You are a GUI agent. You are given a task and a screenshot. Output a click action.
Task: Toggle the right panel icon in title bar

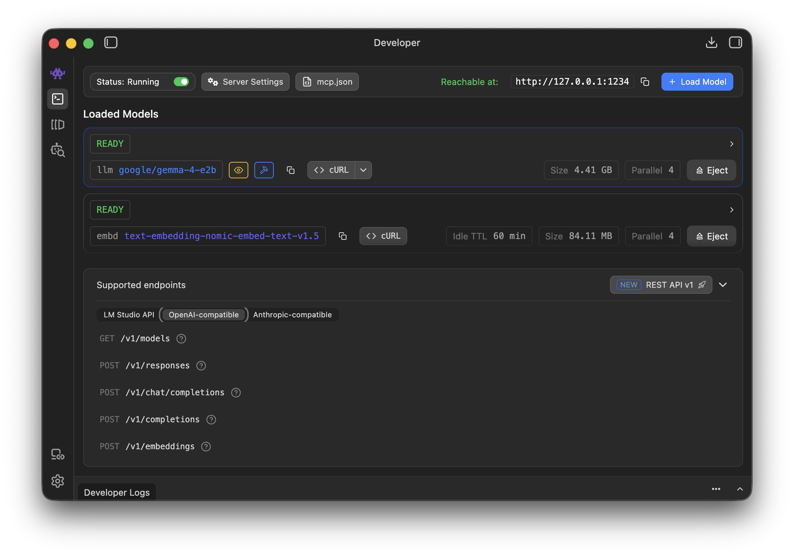click(x=735, y=42)
